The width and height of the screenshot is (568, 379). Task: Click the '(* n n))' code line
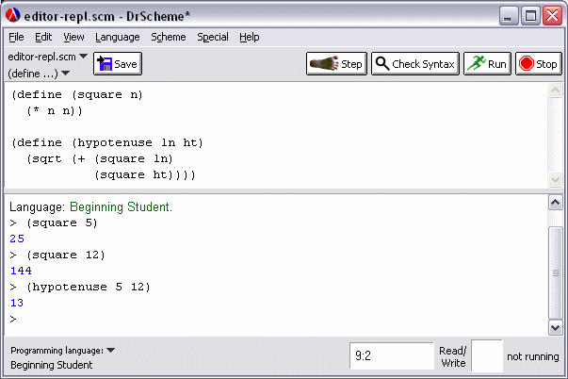(55, 110)
